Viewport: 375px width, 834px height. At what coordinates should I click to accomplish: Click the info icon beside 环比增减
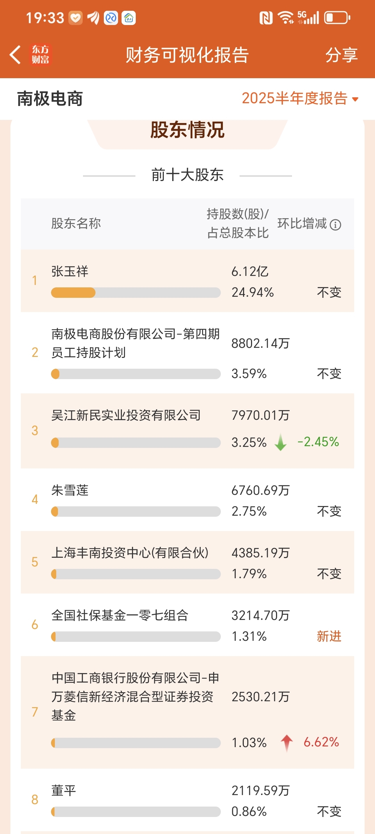click(x=335, y=225)
